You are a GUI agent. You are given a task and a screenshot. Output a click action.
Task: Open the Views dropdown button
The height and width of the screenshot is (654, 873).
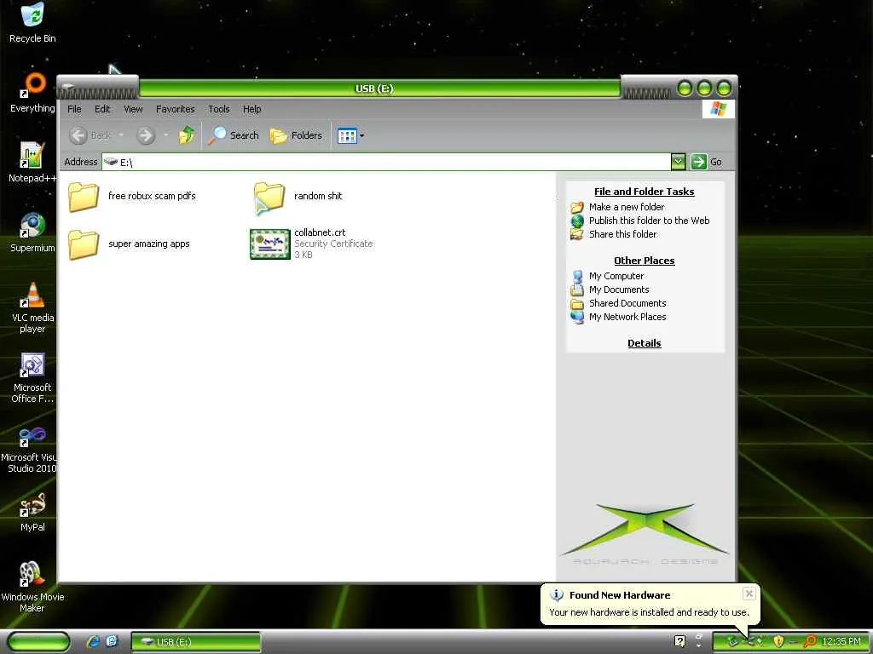coord(350,135)
